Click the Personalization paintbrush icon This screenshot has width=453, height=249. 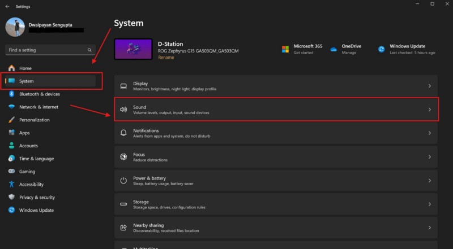11,120
